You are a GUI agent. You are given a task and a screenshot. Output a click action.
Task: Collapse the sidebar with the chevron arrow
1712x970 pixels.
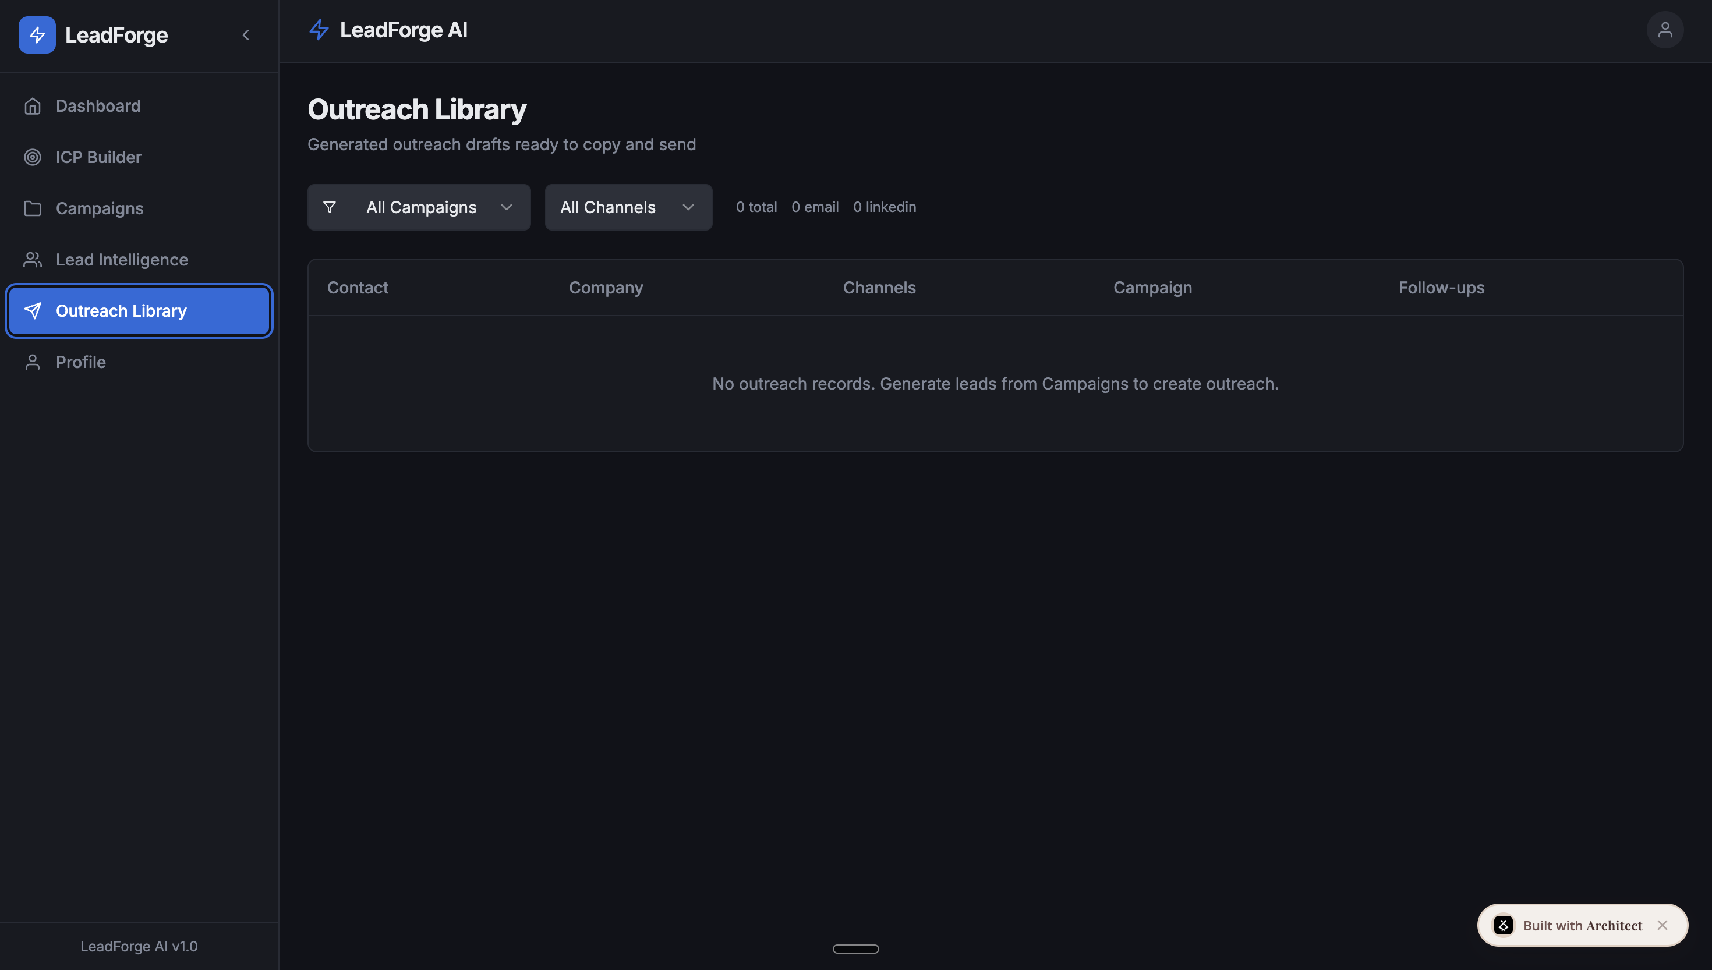[x=246, y=35]
